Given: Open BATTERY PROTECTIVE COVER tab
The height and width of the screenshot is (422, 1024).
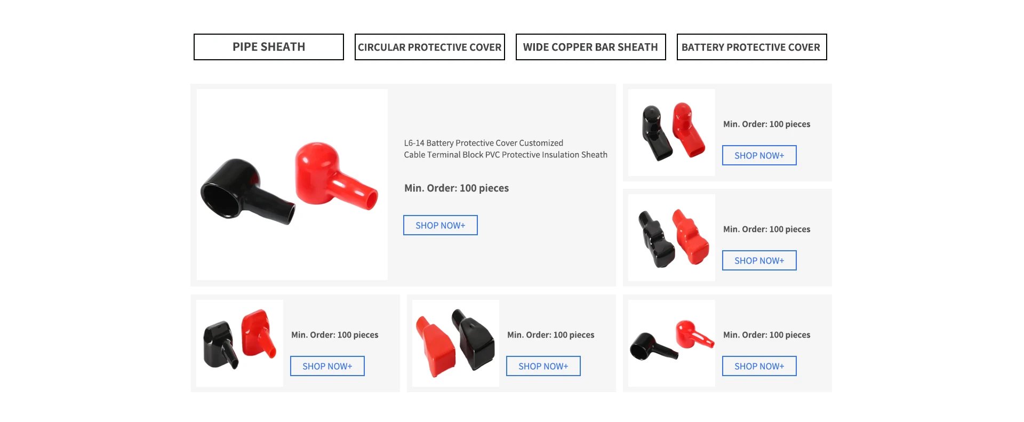Looking at the screenshot, I should 752,47.
